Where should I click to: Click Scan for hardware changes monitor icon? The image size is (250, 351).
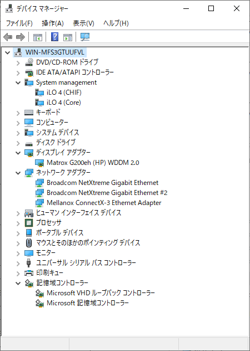85,37
